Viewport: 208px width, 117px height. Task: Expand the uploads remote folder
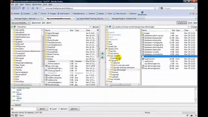pos(109,77)
